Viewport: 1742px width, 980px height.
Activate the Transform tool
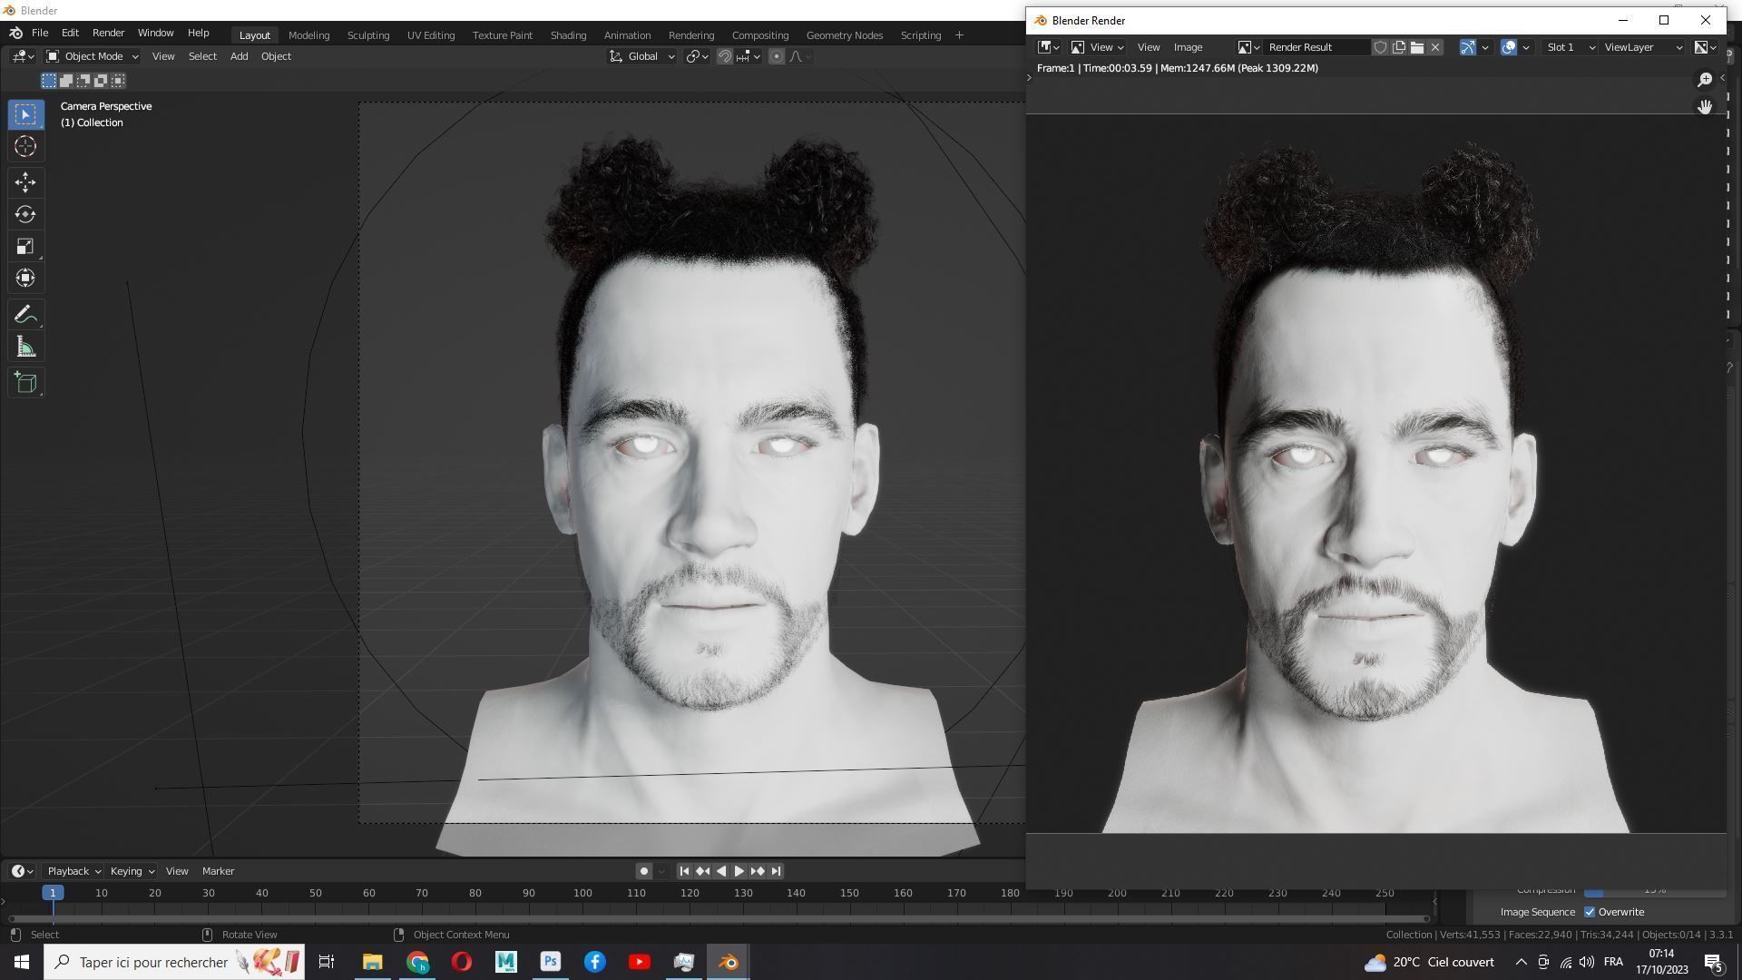(25, 278)
